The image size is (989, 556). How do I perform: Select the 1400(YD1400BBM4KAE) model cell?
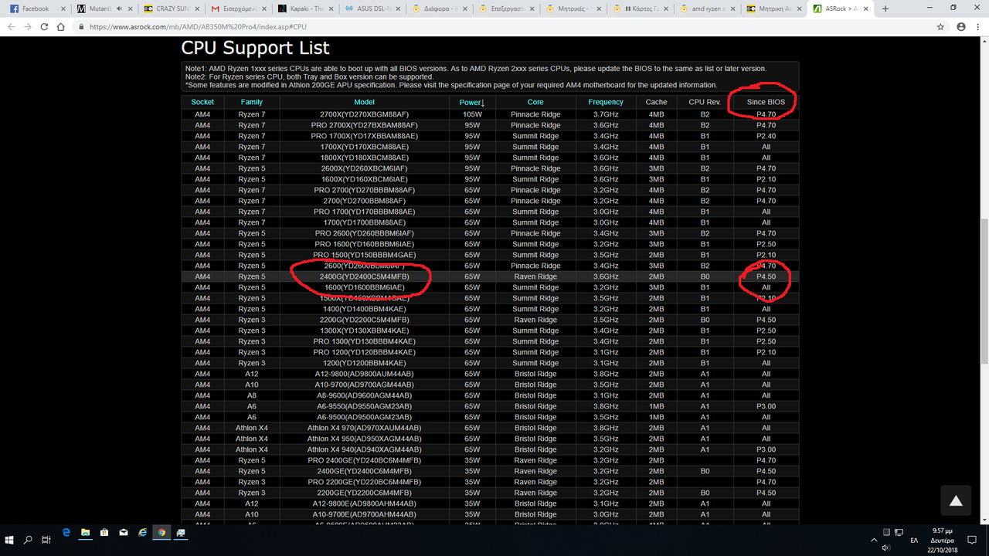click(x=365, y=309)
